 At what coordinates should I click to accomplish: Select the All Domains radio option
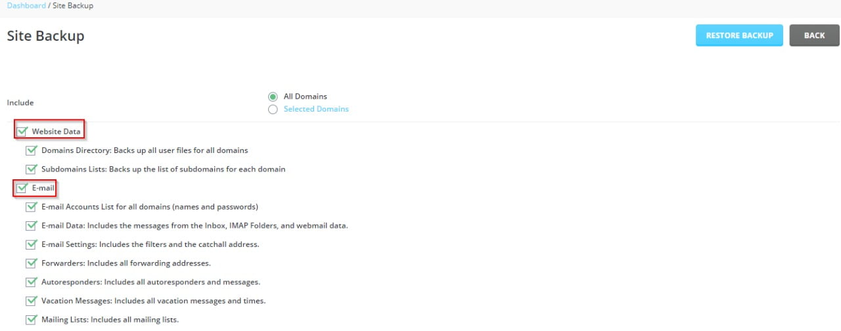273,97
